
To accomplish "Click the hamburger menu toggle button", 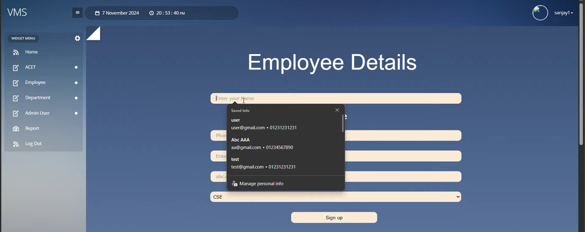I will point(77,13).
